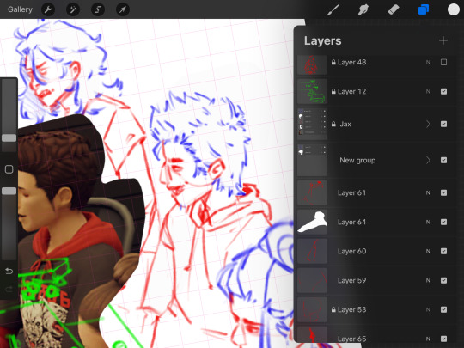
Task: Open the Adjustments magic wand menu
Action: click(x=73, y=9)
